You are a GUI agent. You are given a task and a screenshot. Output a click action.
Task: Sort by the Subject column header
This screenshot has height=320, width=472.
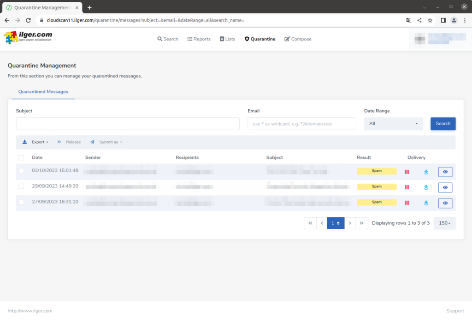tap(275, 157)
